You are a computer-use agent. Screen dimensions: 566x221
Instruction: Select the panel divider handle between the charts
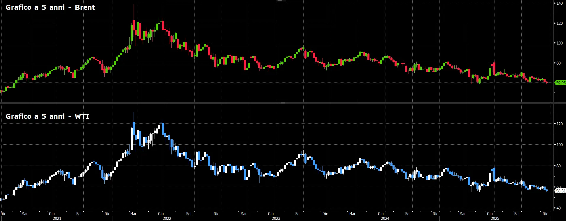coord(283,103)
